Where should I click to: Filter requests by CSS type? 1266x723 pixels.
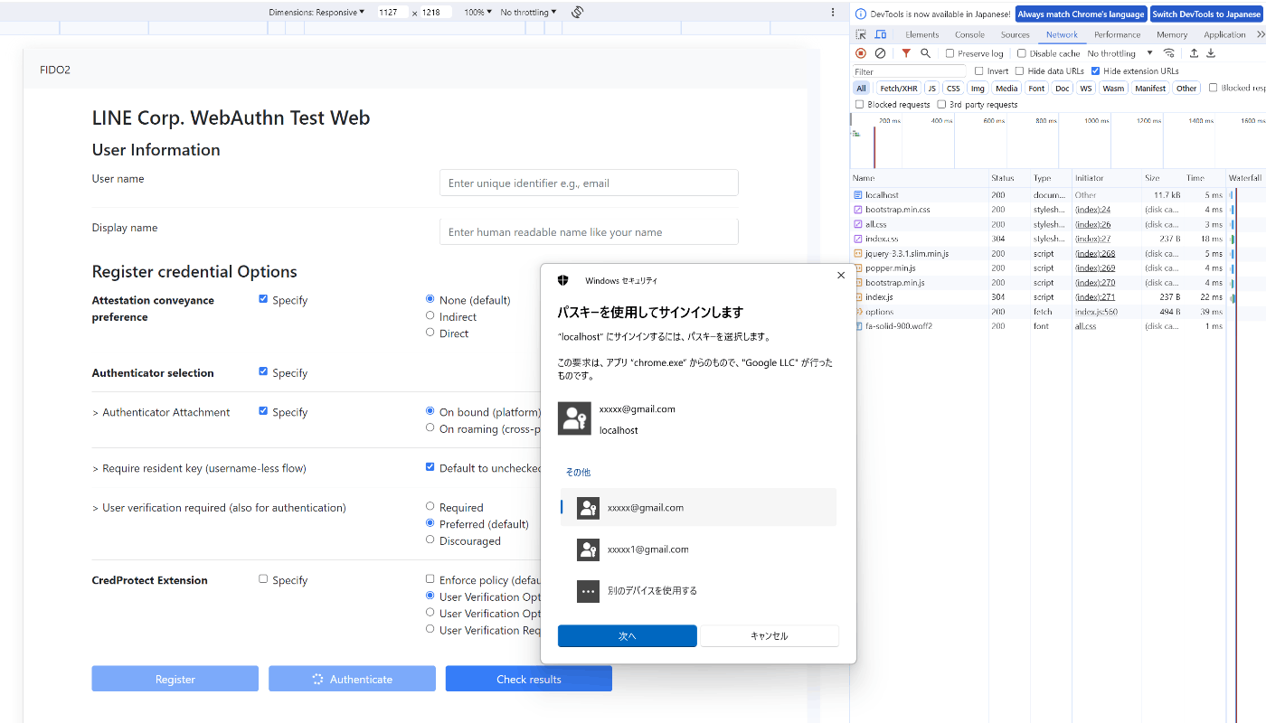click(x=953, y=88)
